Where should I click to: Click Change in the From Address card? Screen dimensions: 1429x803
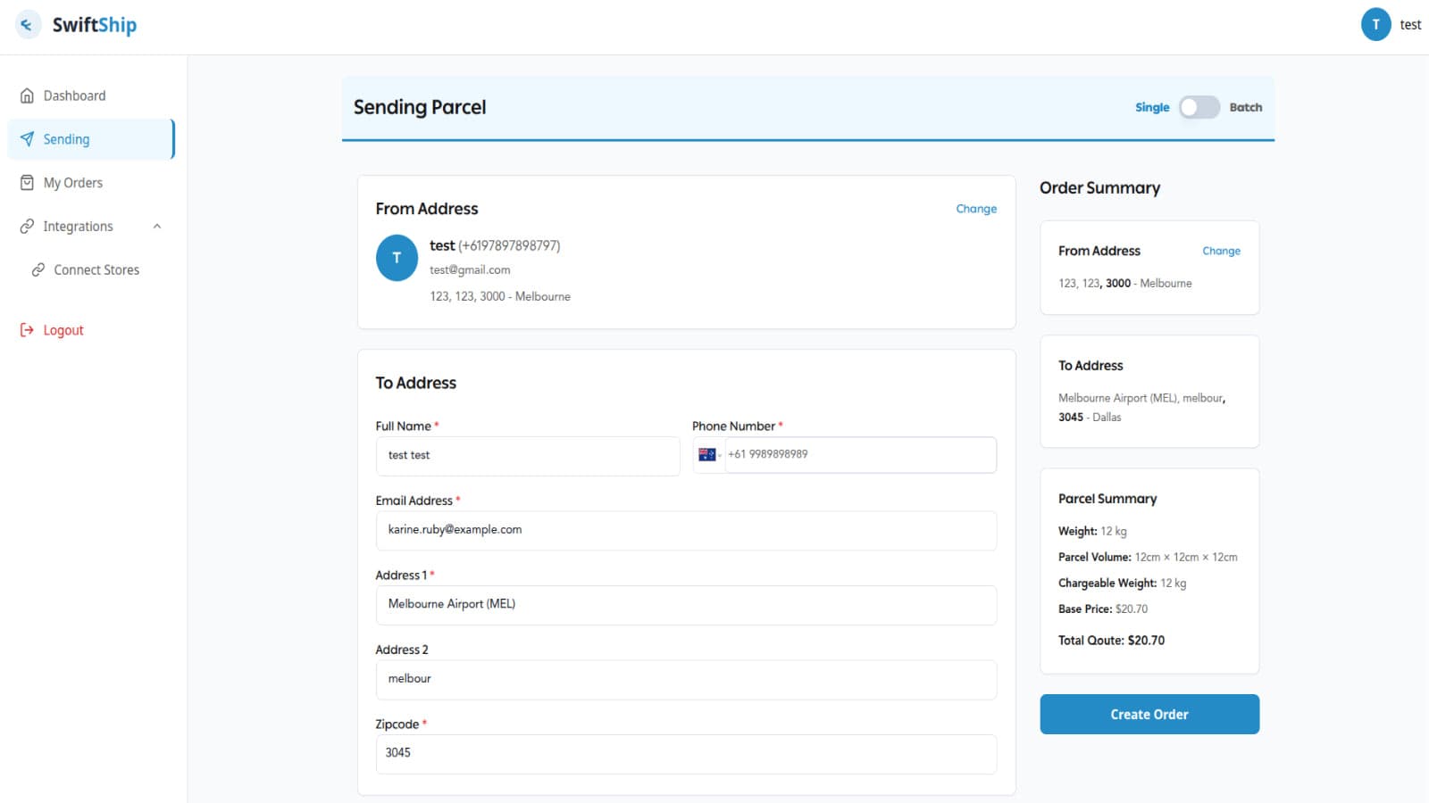click(976, 209)
